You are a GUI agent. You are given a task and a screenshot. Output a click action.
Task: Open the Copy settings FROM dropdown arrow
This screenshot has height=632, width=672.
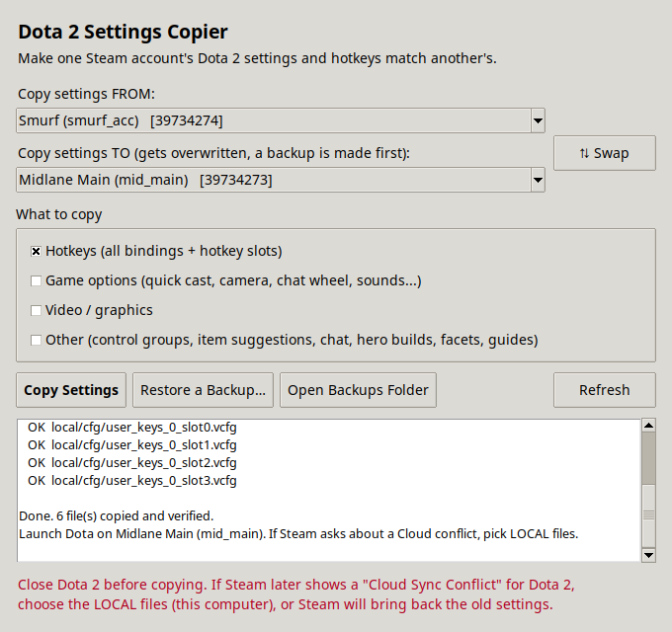pyautogui.click(x=538, y=120)
